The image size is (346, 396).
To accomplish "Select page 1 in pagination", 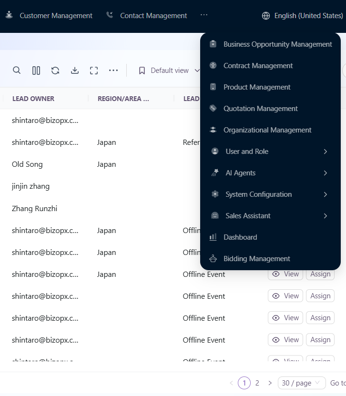I will (x=244, y=383).
